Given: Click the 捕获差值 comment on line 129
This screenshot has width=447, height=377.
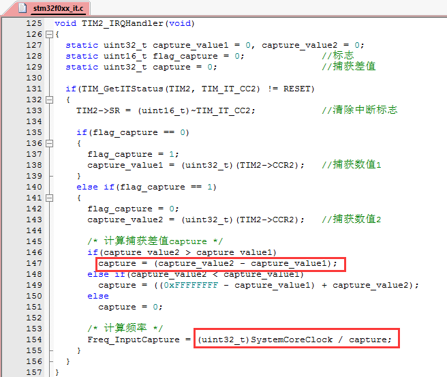Looking at the screenshot, I should coord(348,66).
